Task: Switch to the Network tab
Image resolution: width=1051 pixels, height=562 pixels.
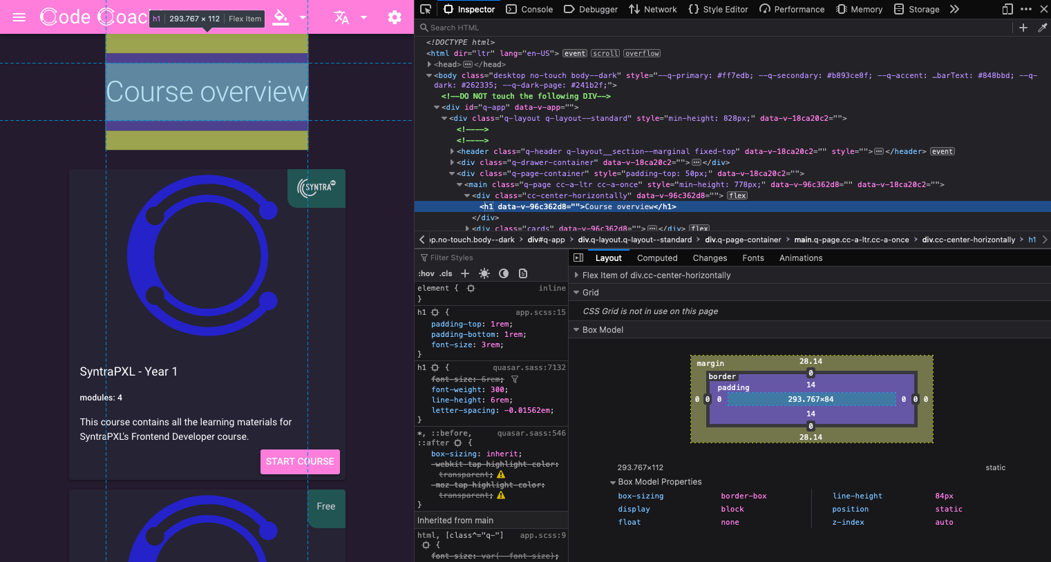Action: 653,9
